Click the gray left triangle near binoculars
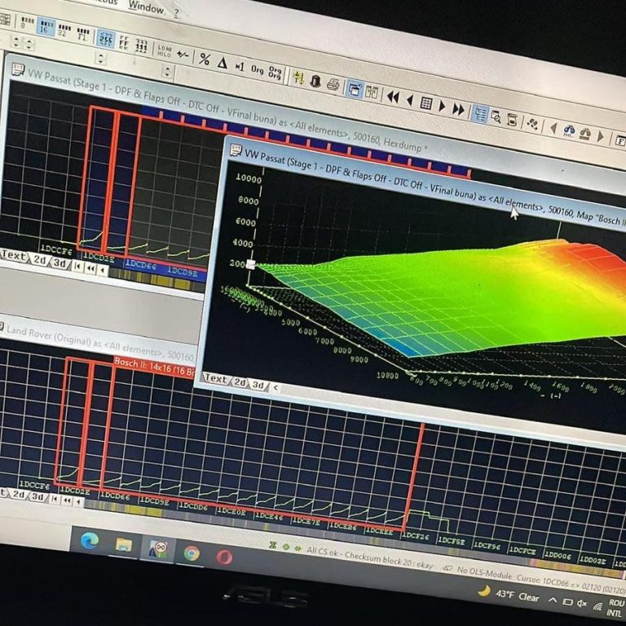The height and width of the screenshot is (626, 626). click(x=553, y=128)
